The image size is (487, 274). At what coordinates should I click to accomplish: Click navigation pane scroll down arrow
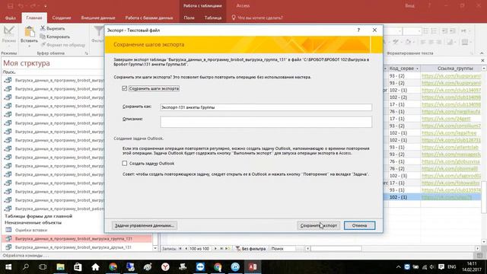[155, 248]
